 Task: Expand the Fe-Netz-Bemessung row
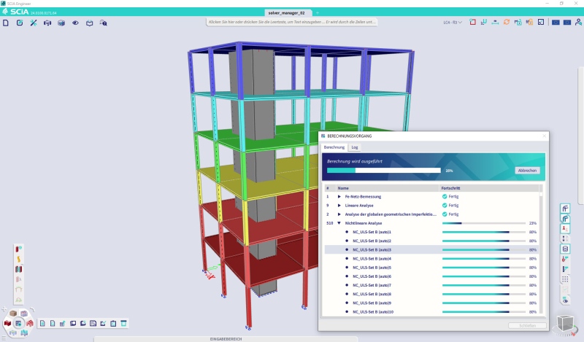click(x=339, y=196)
